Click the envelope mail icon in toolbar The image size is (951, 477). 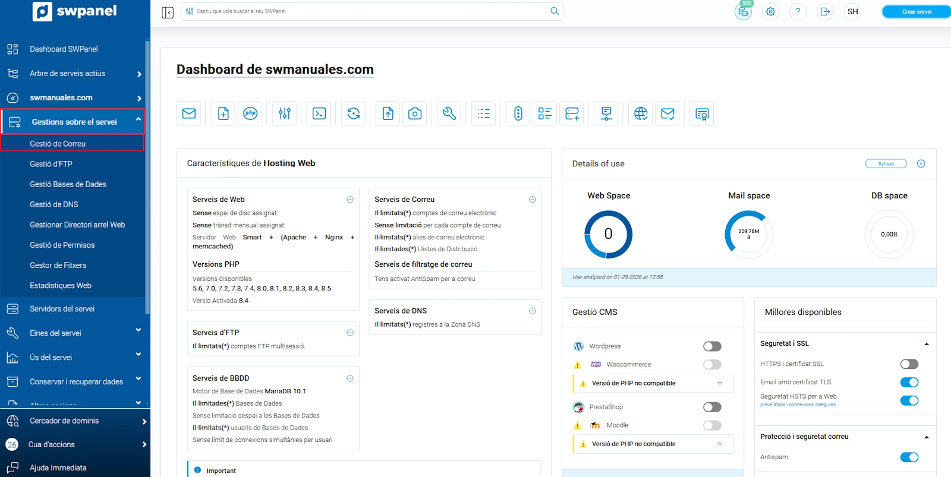189,113
